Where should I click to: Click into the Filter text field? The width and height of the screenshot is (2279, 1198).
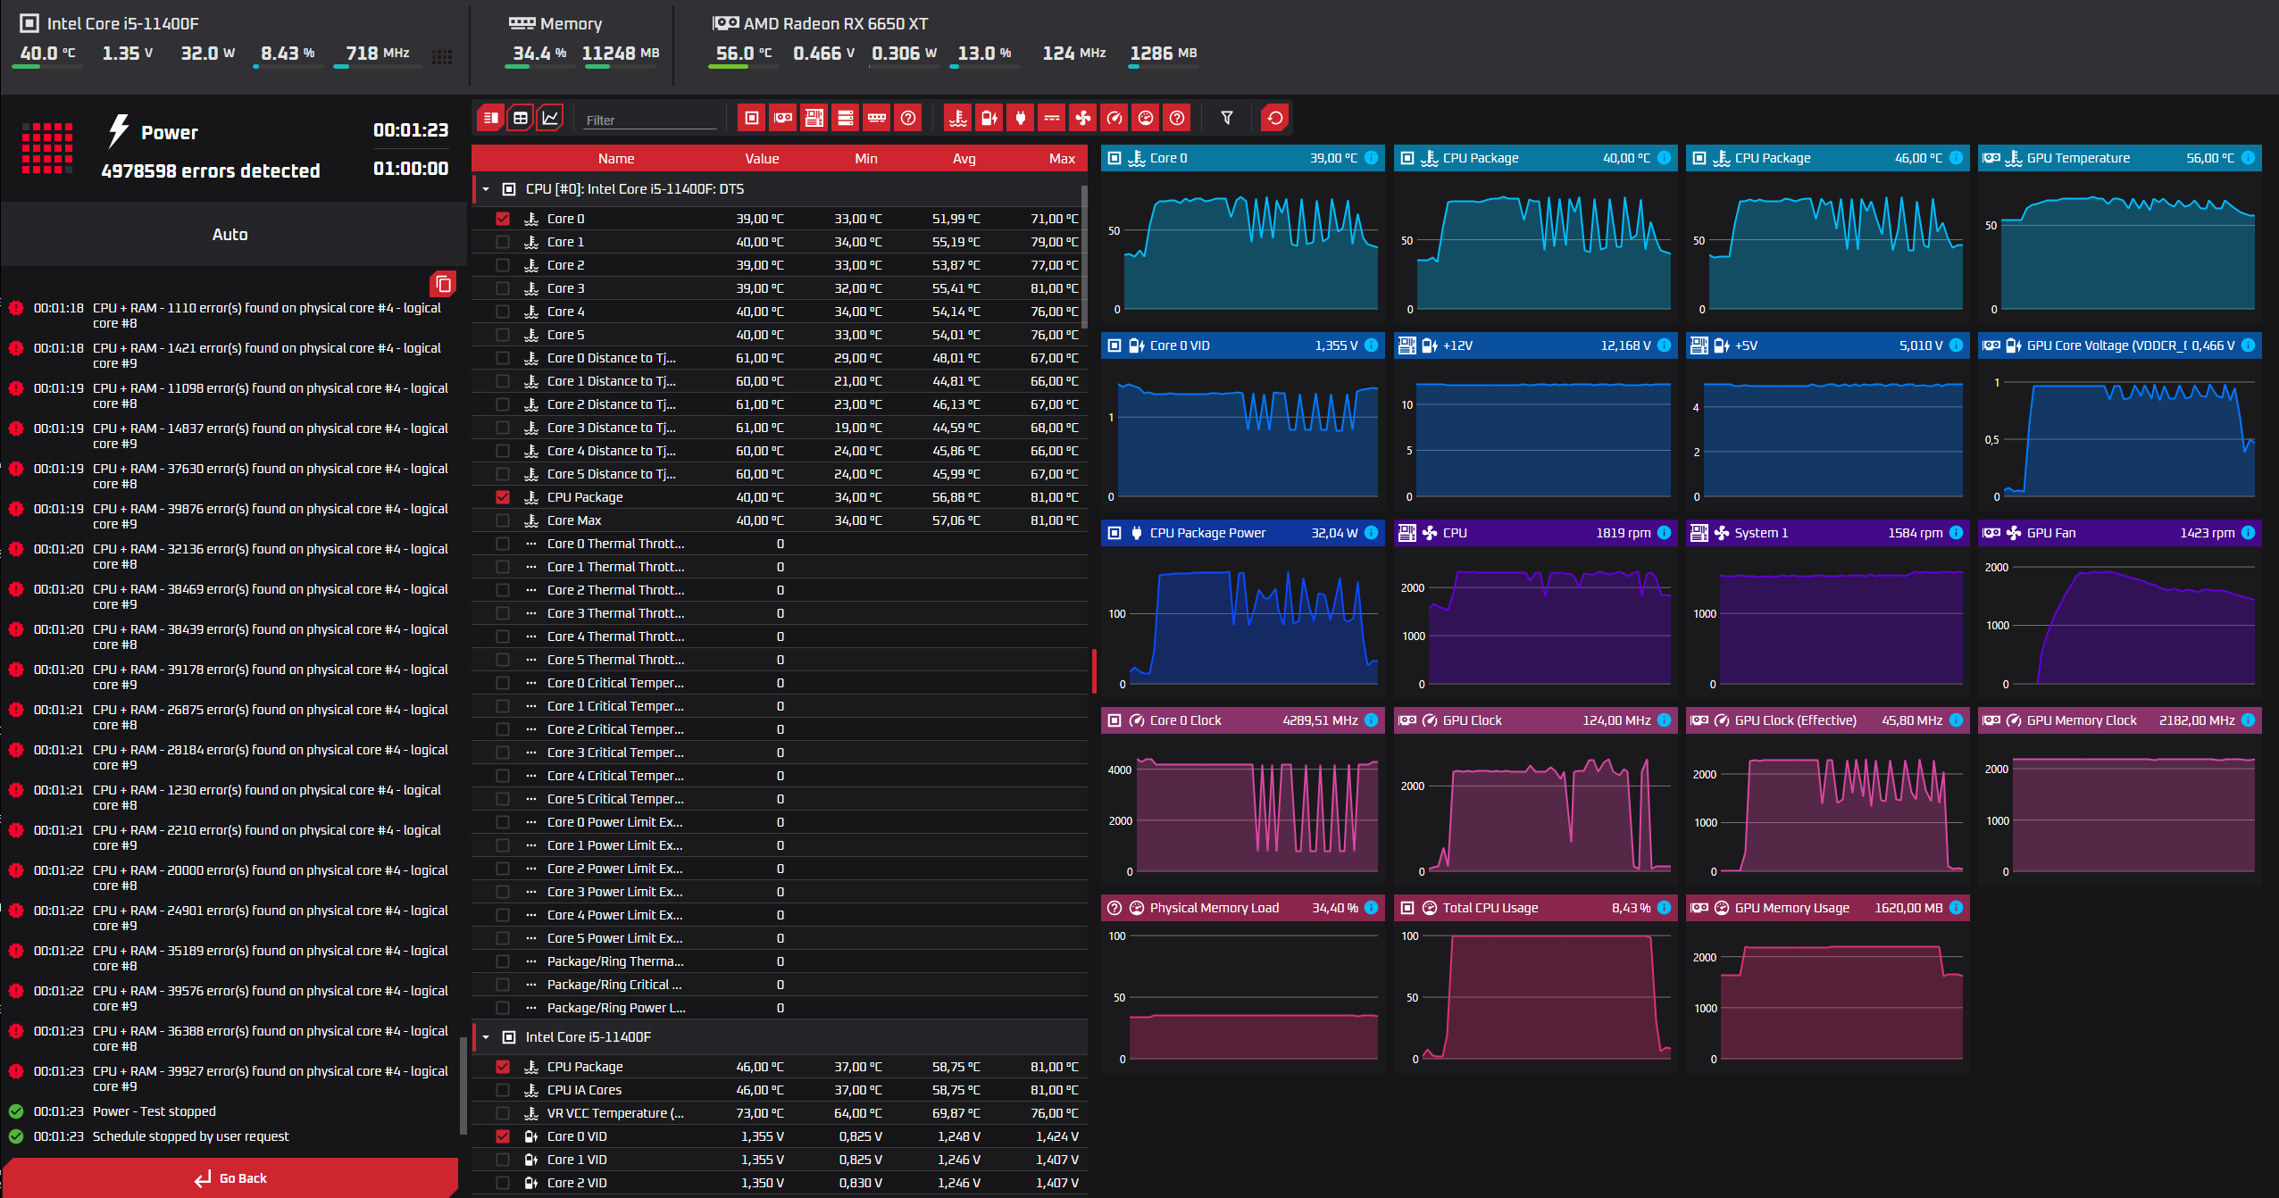coord(650,120)
